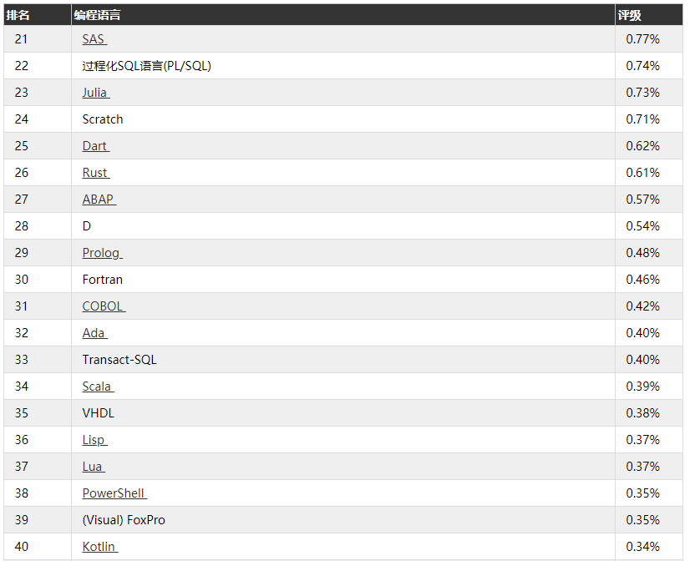Select the Scratch row name cell
The height and width of the screenshot is (561, 690).
(103, 119)
